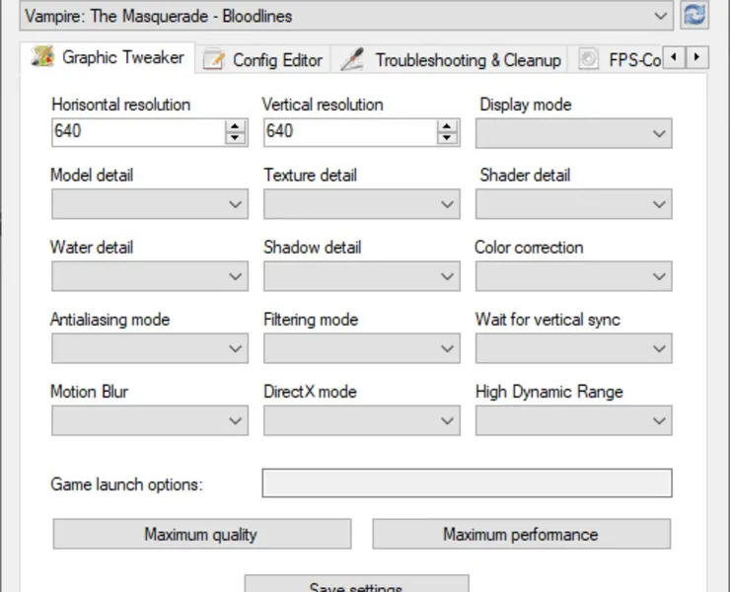730x592 pixels.
Task: Decrease Horisontal resolution with down arrow
Action: (x=235, y=138)
